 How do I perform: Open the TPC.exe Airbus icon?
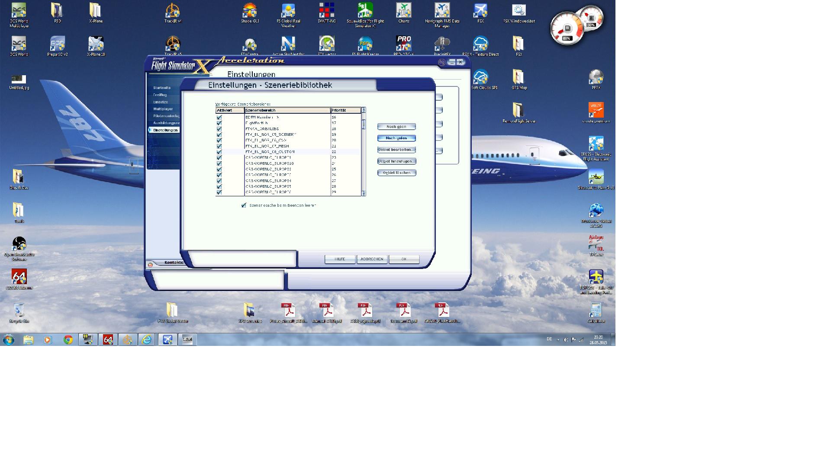click(596, 246)
